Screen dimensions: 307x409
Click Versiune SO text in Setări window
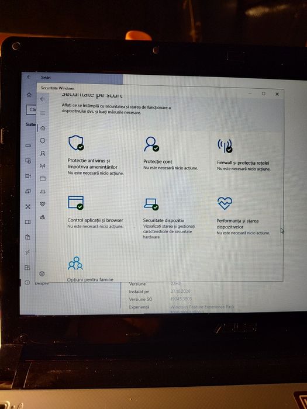tap(140, 299)
